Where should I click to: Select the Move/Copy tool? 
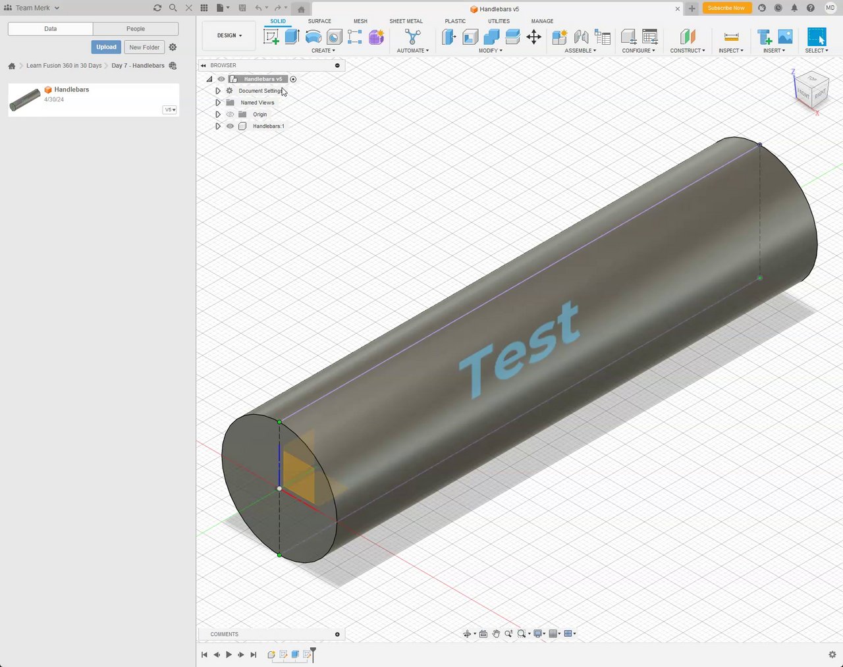click(x=533, y=37)
